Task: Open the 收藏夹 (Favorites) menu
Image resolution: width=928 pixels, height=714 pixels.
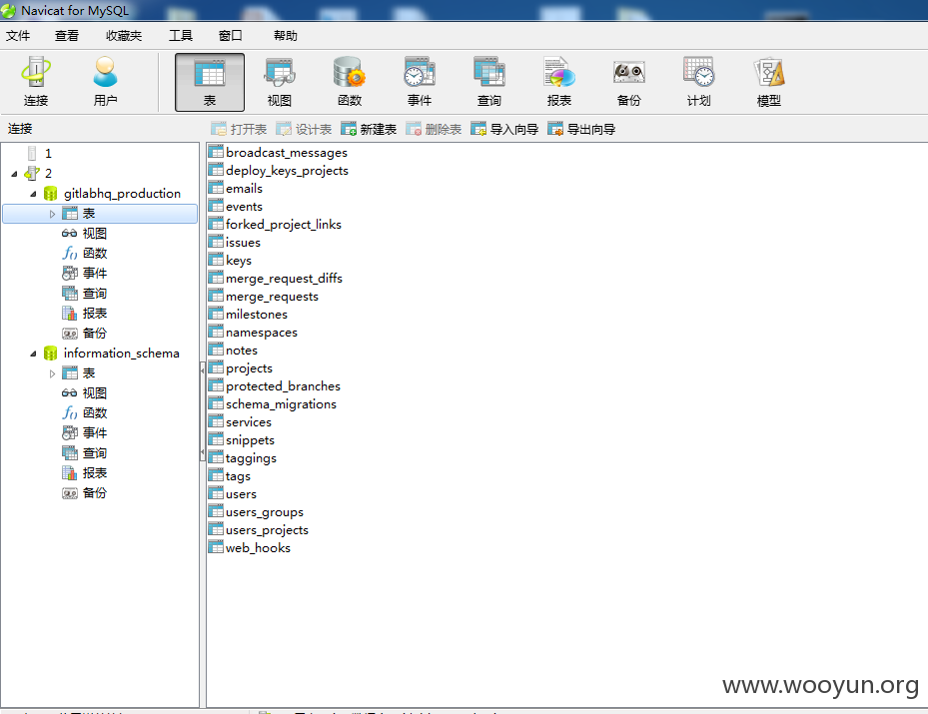Action: click(124, 36)
